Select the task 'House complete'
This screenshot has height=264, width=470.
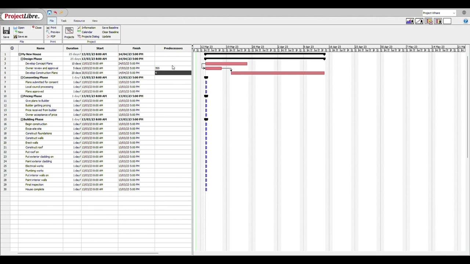pyautogui.click(x=35, y=190)
